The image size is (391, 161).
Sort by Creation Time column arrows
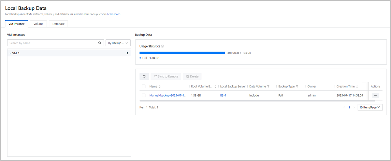click(357, 87)
